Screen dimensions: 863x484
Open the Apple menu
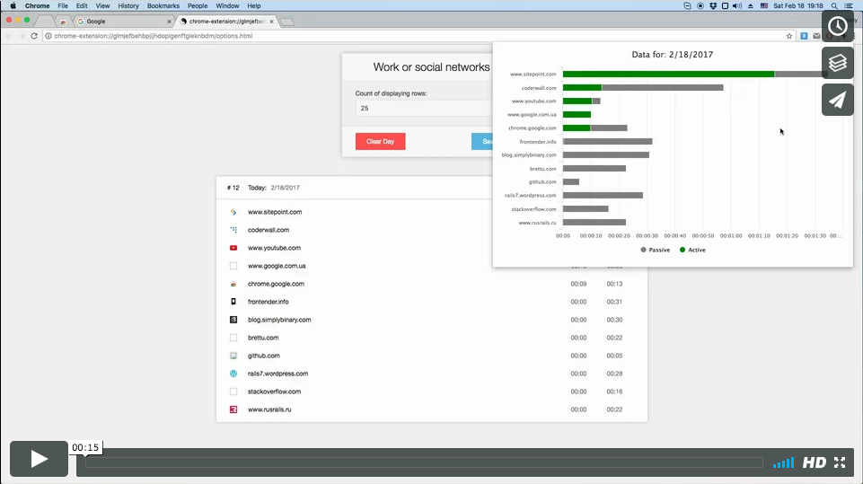13,5
